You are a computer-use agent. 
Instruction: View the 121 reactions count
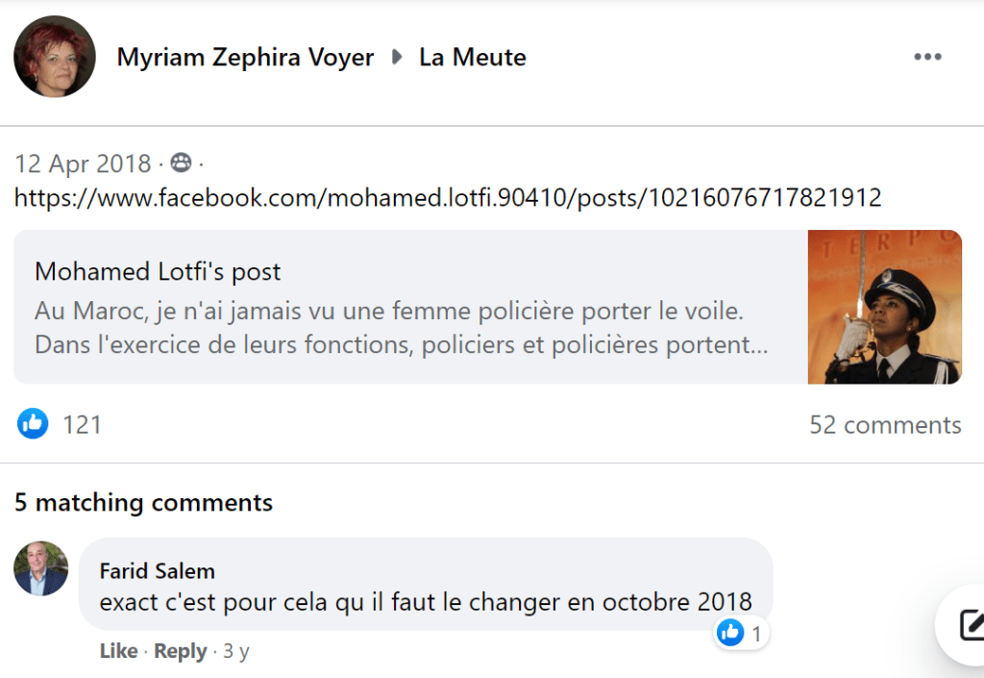pos(83,424)
